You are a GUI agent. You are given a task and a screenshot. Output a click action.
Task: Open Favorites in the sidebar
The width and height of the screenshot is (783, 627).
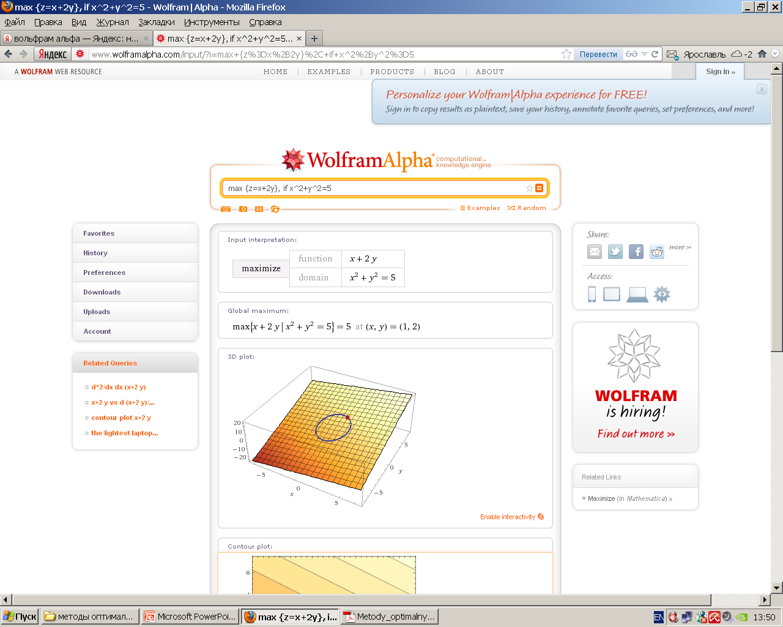(x=135, y=233)
